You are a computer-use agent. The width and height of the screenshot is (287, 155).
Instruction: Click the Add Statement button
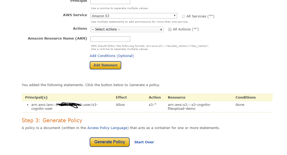[x=105, y=65]
